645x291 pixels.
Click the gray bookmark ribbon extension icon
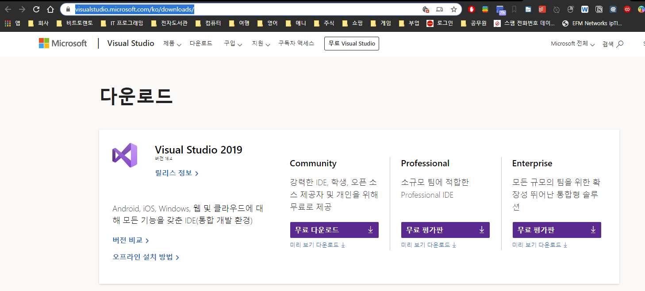point(514,9)
